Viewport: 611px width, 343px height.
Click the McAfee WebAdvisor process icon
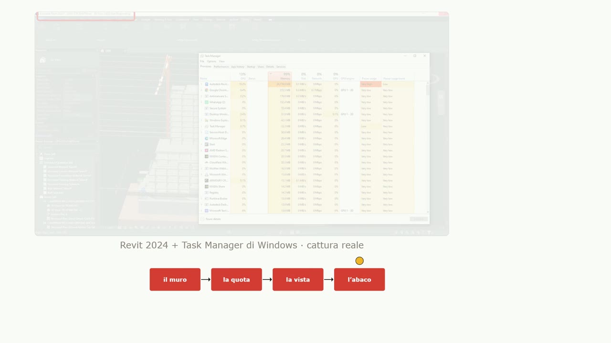206,168
